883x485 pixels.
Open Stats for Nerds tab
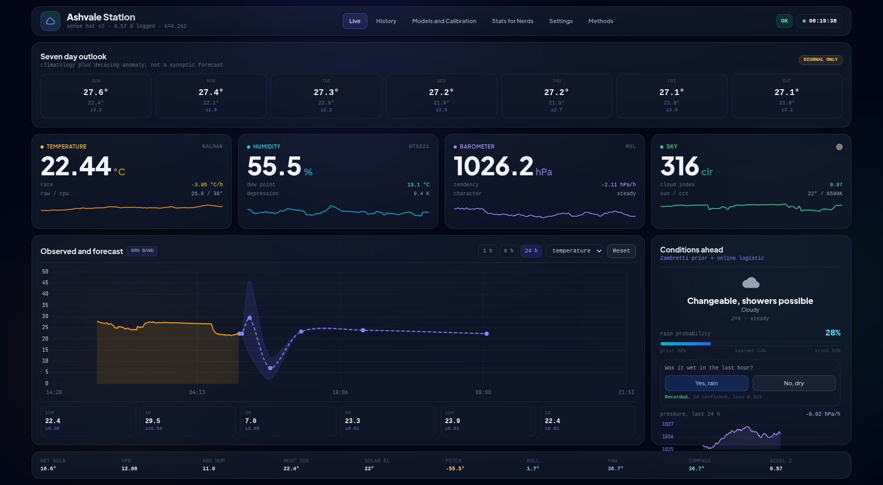[x=512, y=21]
